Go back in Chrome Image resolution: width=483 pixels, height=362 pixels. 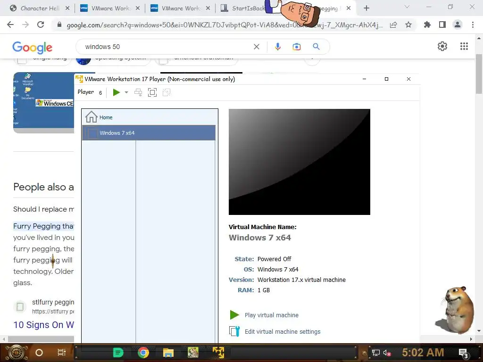pos(10,25)
